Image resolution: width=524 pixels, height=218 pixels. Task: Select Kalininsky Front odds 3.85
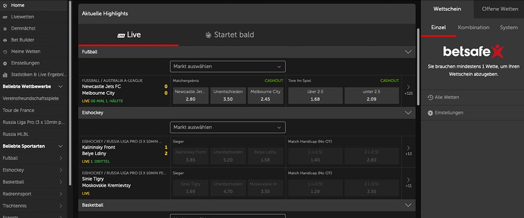[x=190, y=156]
